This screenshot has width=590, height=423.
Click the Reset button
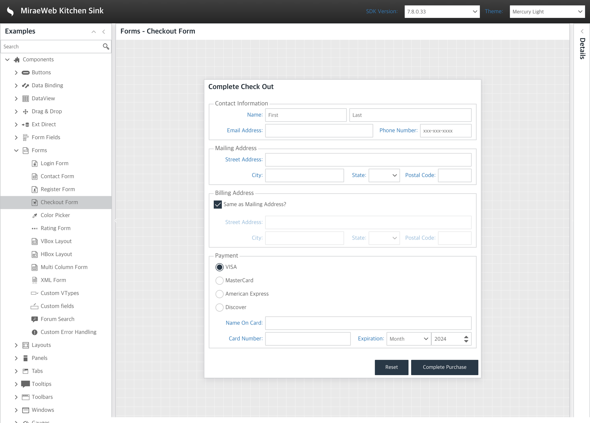(391, 367)
